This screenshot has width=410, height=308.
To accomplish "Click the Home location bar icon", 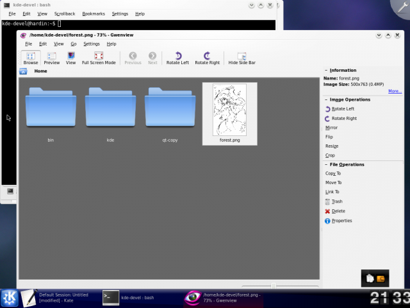I will pyautogui.click(x=23, y=71).
